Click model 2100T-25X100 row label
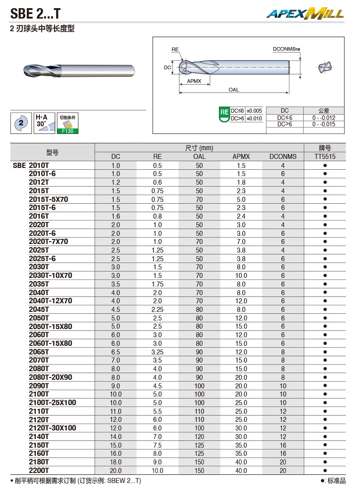Viewport: 358px width, 497px height. (53, 402)
